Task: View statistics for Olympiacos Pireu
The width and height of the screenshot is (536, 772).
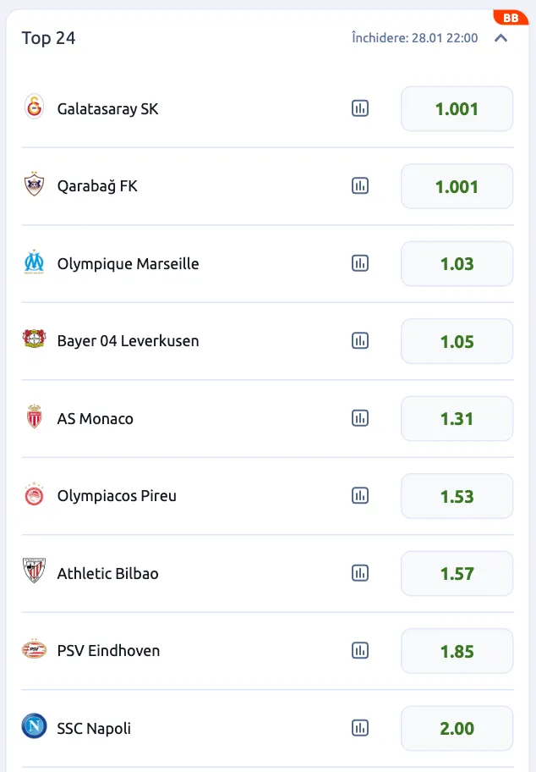Action: (360, 496)
